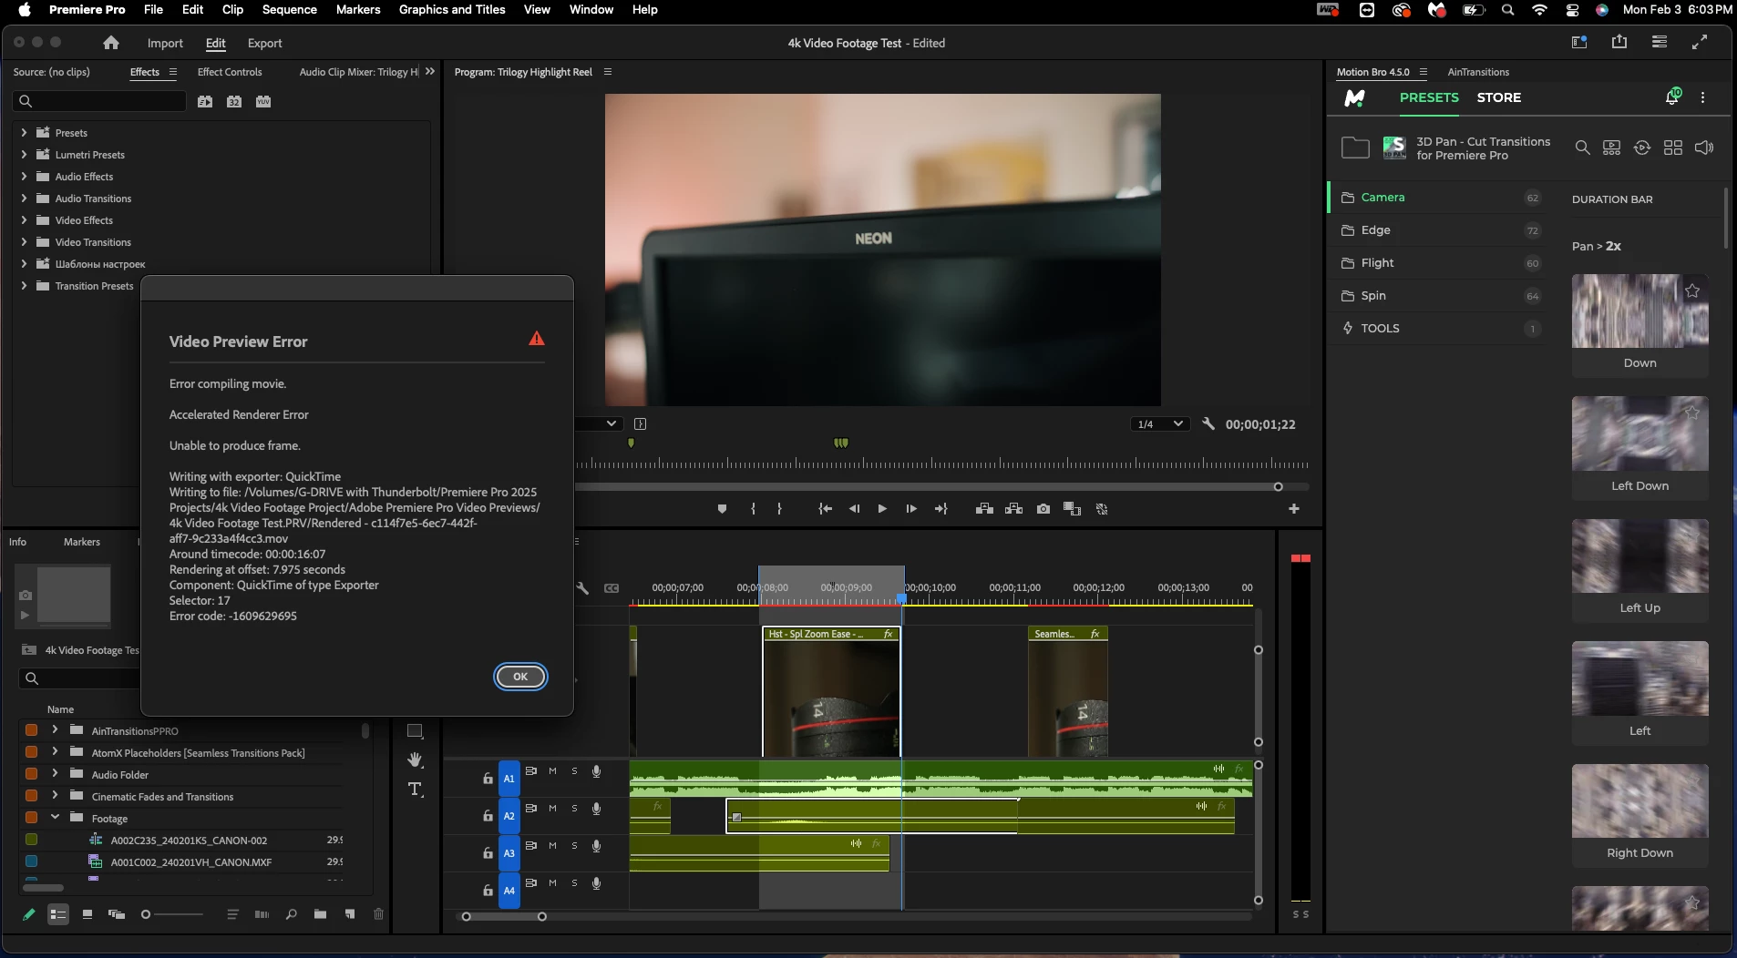This screenshot has width=1737, height=958.
Task: Open Motion Bro three-dot options menu
Action: [x=1703, y=97]
